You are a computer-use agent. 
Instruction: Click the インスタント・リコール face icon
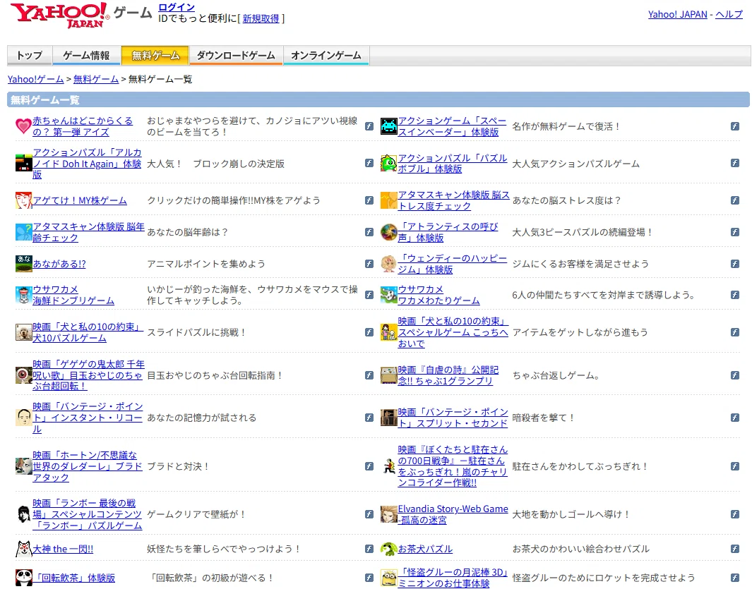pos(23,418)
